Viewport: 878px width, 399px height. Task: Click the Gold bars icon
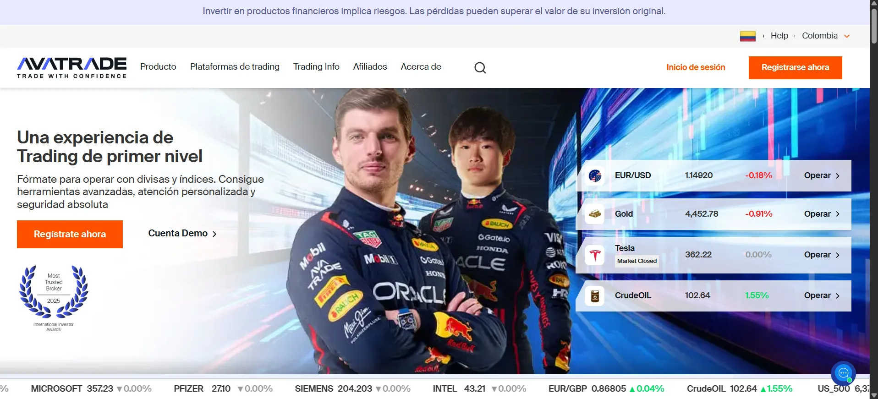pyautogui.click(x=595, y=214)
